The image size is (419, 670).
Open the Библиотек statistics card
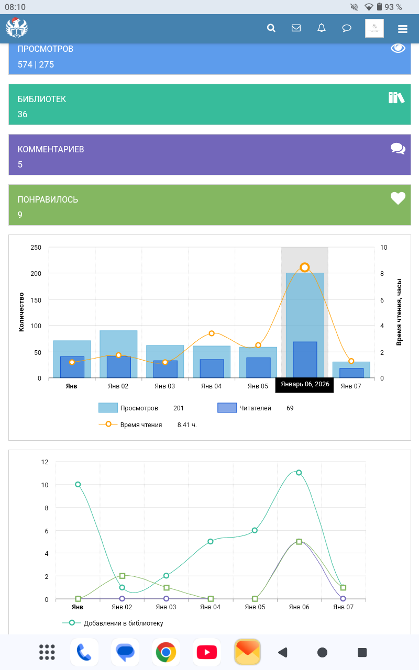[x=210, y=105]
